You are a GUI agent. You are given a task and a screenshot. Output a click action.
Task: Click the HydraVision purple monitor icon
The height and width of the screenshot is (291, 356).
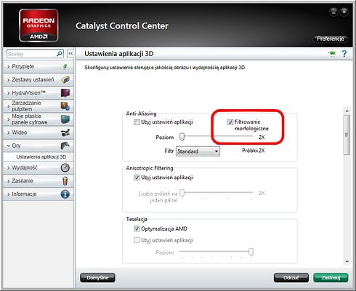click(x=65, y=93)
